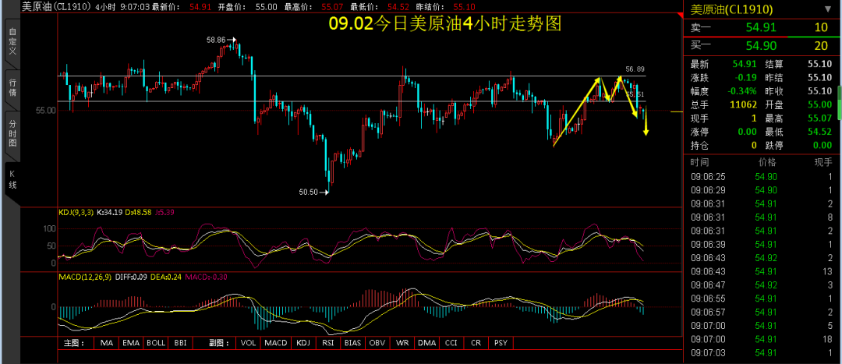Click the 58.86 high price label on chart
842x364 pixels.
216,40
